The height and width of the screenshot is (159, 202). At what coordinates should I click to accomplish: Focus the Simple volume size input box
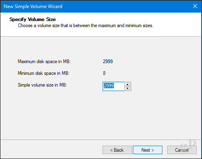(114, 86)
